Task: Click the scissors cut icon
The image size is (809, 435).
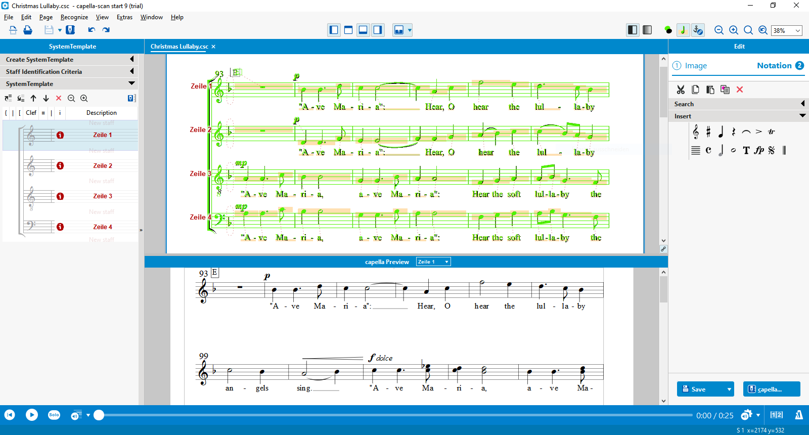Action: tap(681, 90)
